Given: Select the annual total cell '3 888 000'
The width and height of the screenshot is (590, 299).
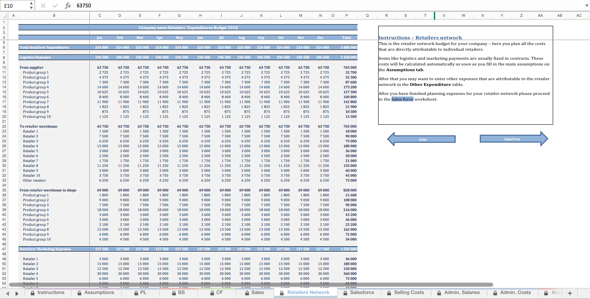Looking at the screenshot, I should click(x=347, y=48).
